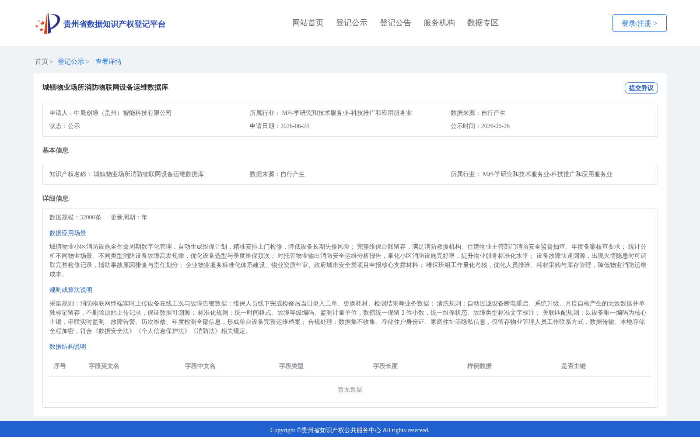The height and width of the screenshot is (437, 700).
Task: Click 更新周期：年 text
Action: (129, 217)
